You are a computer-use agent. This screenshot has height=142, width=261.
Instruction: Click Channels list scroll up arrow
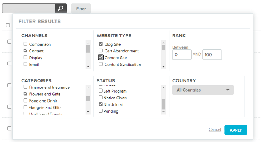[x=88, y=43]
